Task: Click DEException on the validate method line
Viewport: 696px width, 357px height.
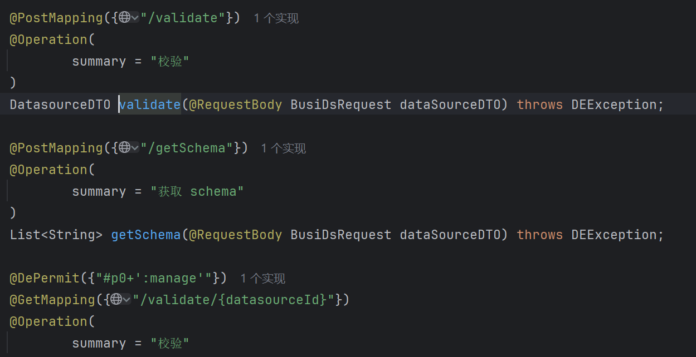Action: pyautogui.click(x=614, y=105)
